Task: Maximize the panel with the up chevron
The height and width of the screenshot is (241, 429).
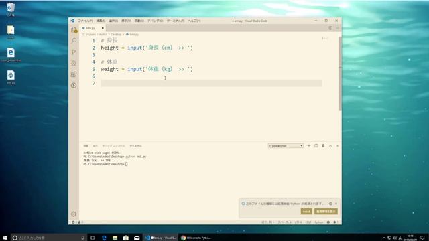Action: tap(330, 146)
